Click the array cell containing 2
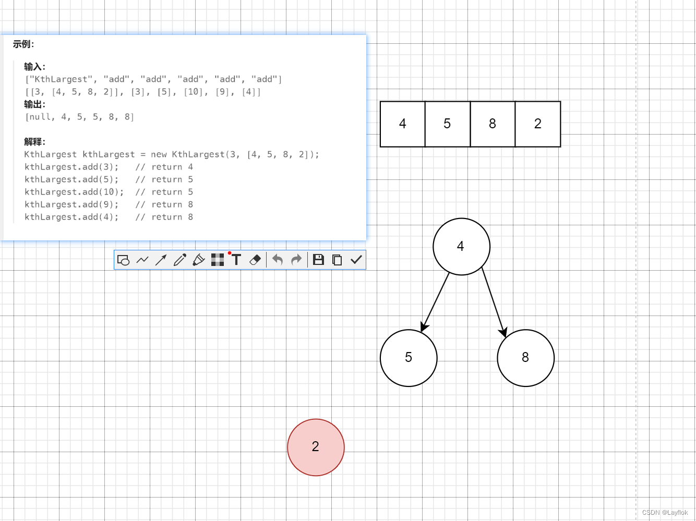Screen dimensions: 696x521 click(538, 124)
